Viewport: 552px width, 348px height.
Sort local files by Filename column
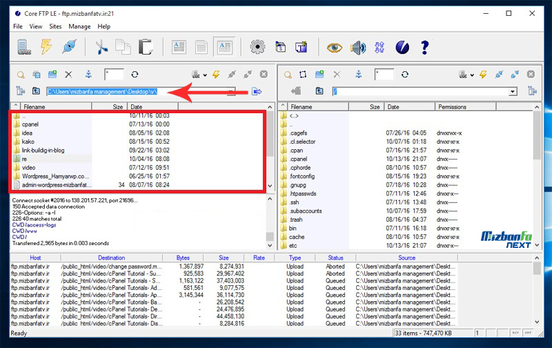56,107
